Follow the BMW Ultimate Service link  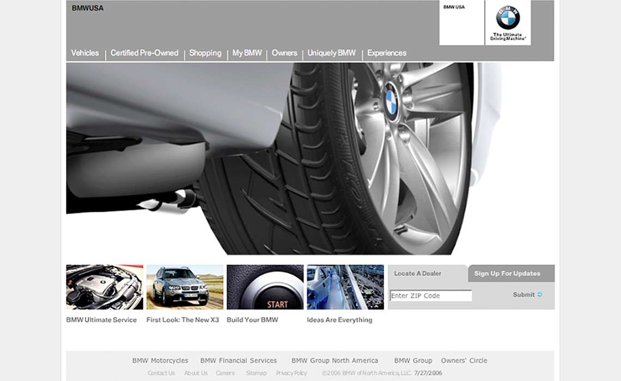click(101, 319)
